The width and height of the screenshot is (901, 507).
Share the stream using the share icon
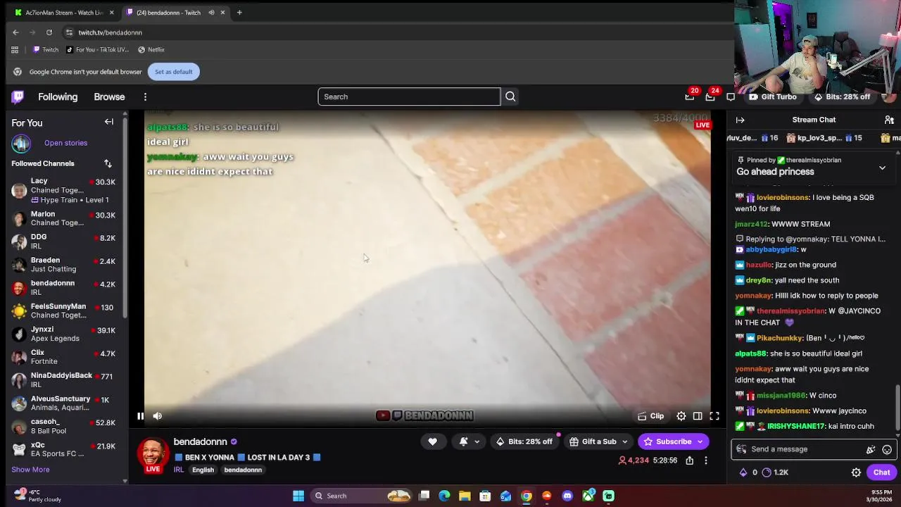(x=690, y=461)
